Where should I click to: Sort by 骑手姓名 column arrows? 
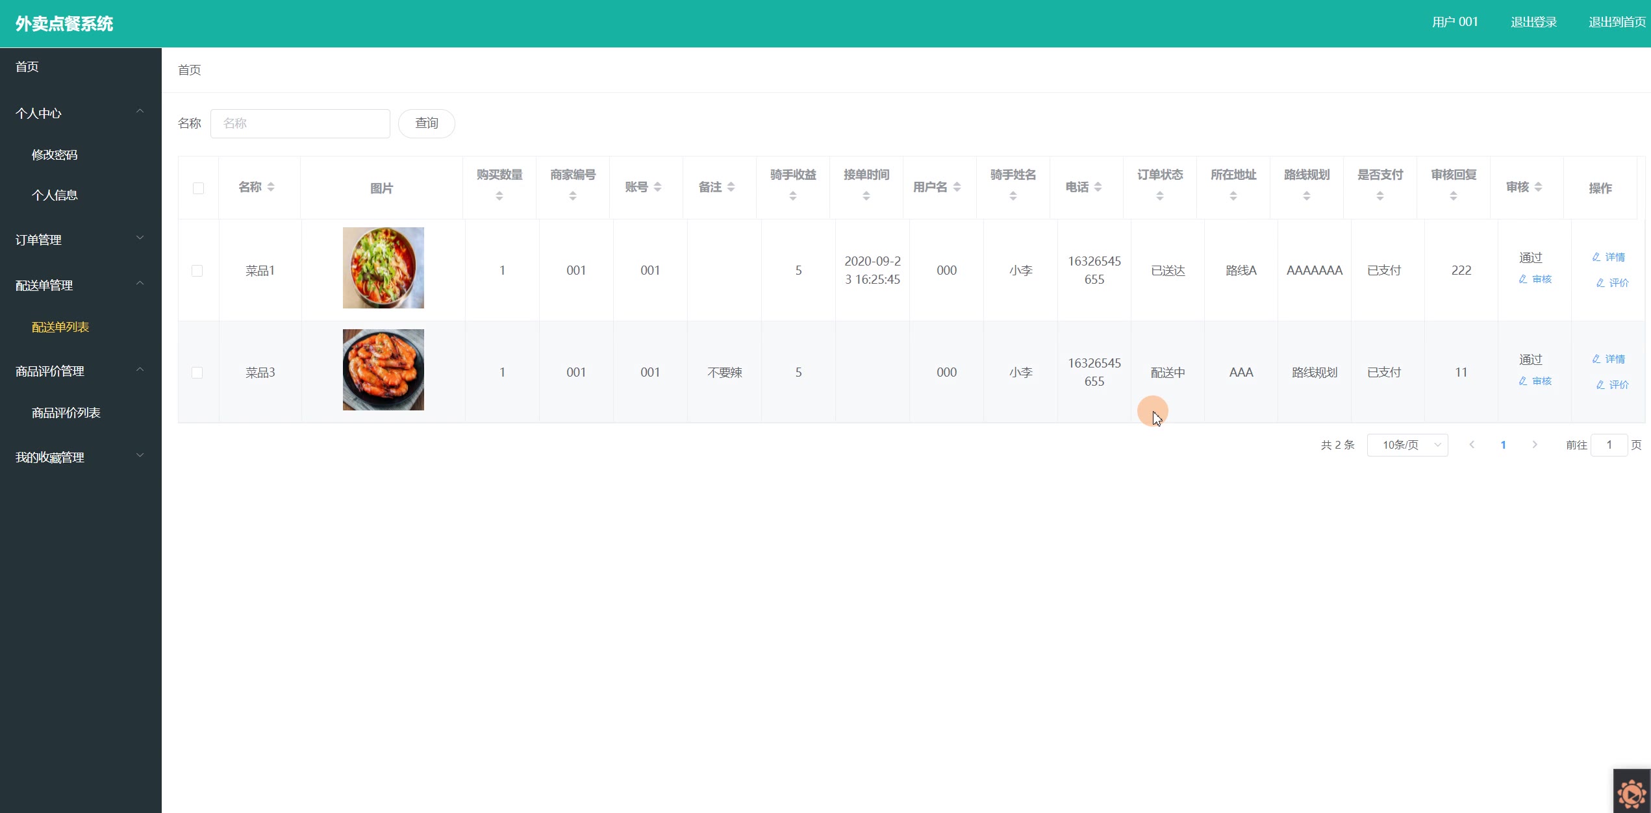point(1013,196)
